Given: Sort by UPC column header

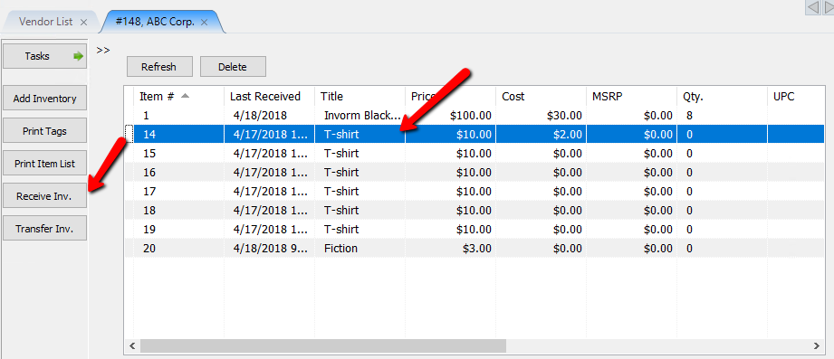Looking at the screenshot, I should 796,97.
